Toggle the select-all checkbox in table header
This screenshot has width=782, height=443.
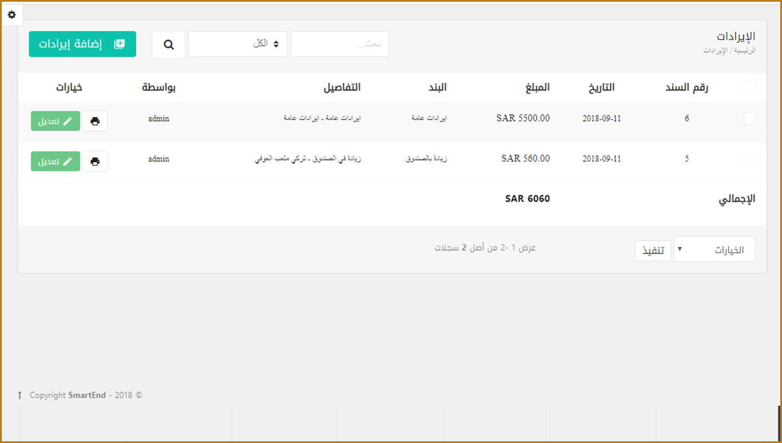pos(749,86)
